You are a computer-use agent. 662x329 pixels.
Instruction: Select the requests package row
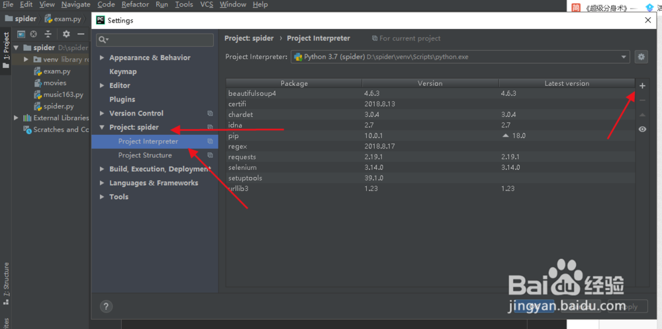430,157
